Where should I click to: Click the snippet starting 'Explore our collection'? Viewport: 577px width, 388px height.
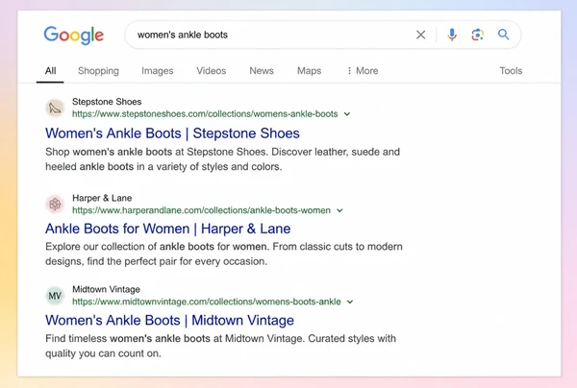tap(224, 254)
